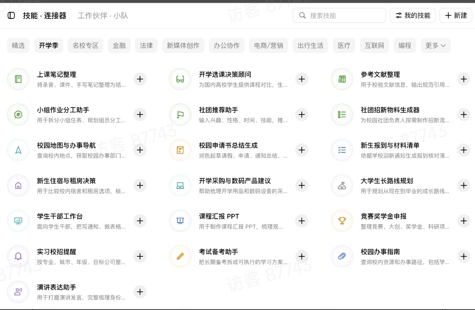Click the 竞赛奖学金申报 trophy icon
The image size is (475, 310).
click(x=342, y=221)
